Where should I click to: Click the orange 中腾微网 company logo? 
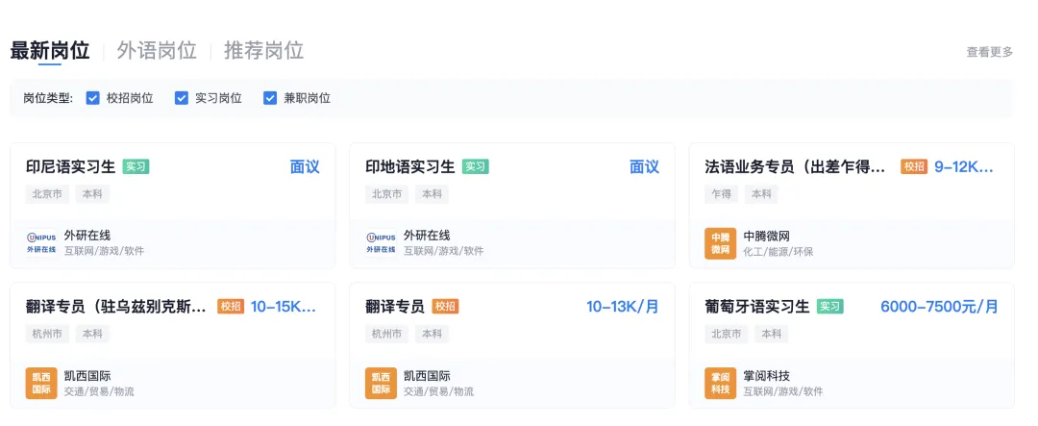(x=720, y=243)
